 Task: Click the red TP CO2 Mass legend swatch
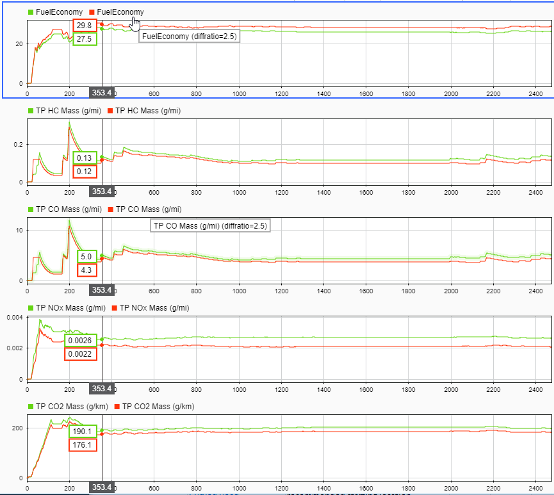click(117, 407)
